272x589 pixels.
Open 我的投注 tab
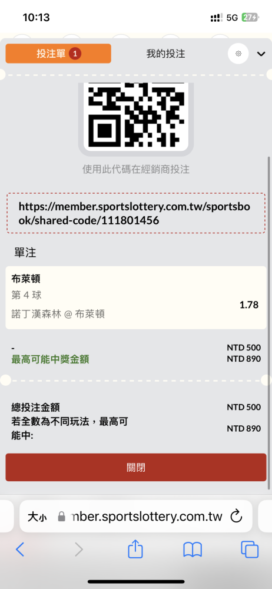pyautogui.click(x=165, y=54)
